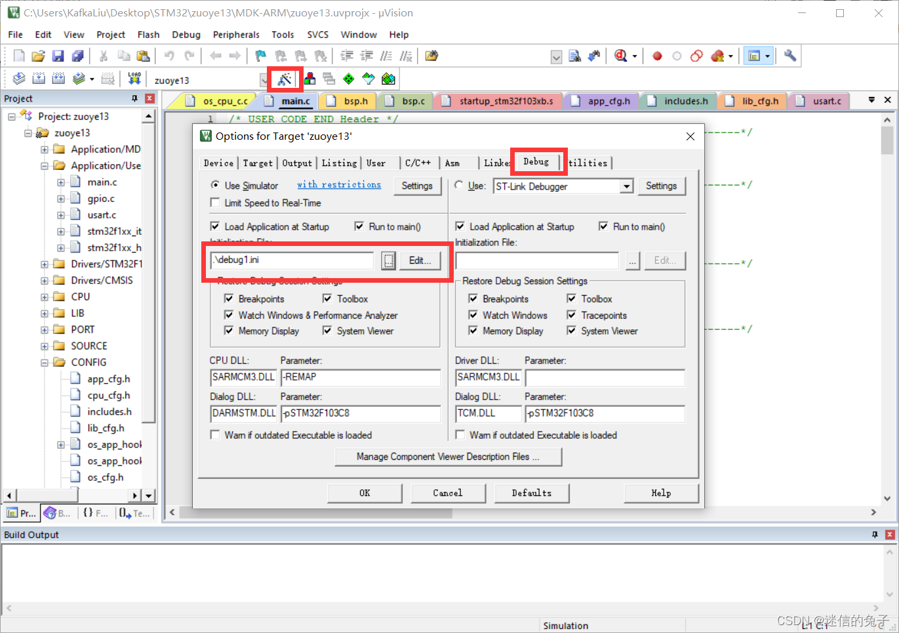
Task: Click OK in the Options dialog
Action: click(365, 493)
